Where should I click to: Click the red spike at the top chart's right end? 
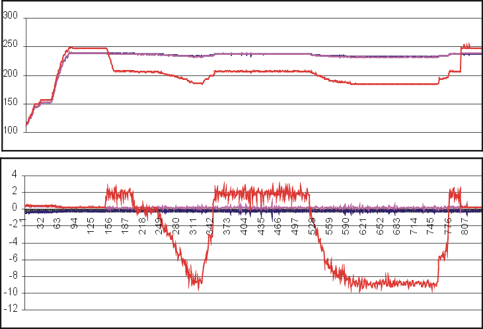click(466, 46)
